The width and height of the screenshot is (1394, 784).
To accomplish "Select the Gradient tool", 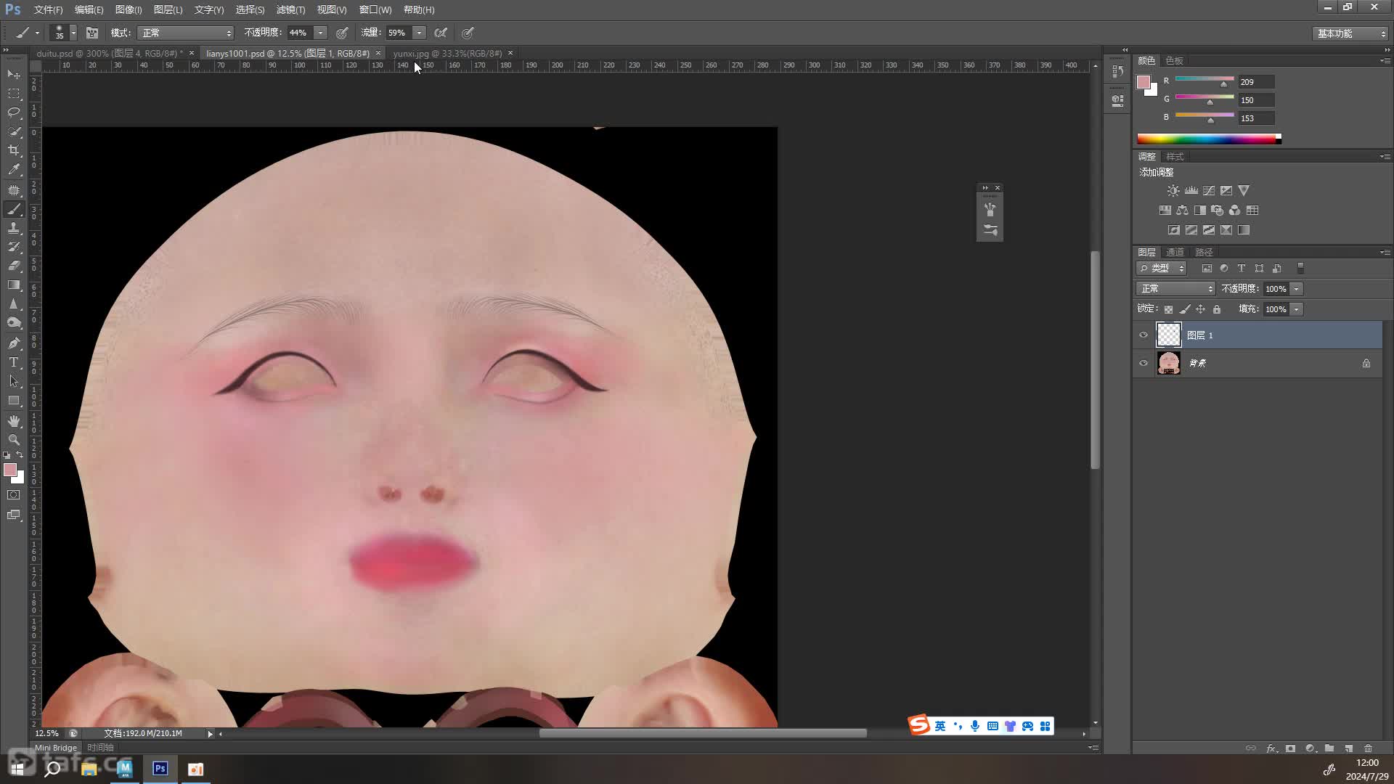I will (14, 285).
